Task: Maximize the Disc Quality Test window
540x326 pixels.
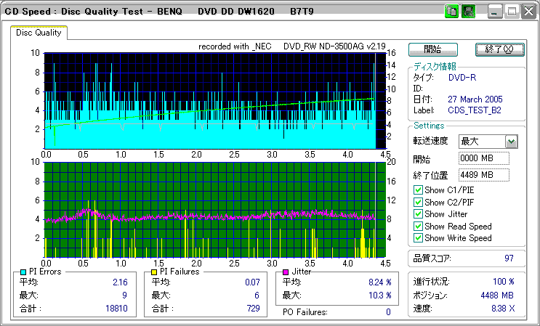Action: coord(511,12)
